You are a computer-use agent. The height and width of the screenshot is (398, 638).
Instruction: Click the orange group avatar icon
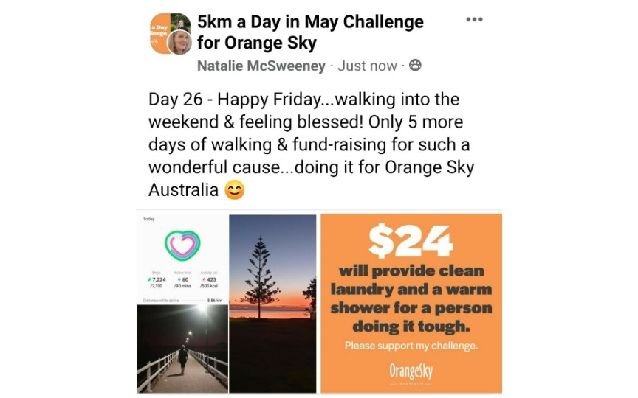coord(161,33)
